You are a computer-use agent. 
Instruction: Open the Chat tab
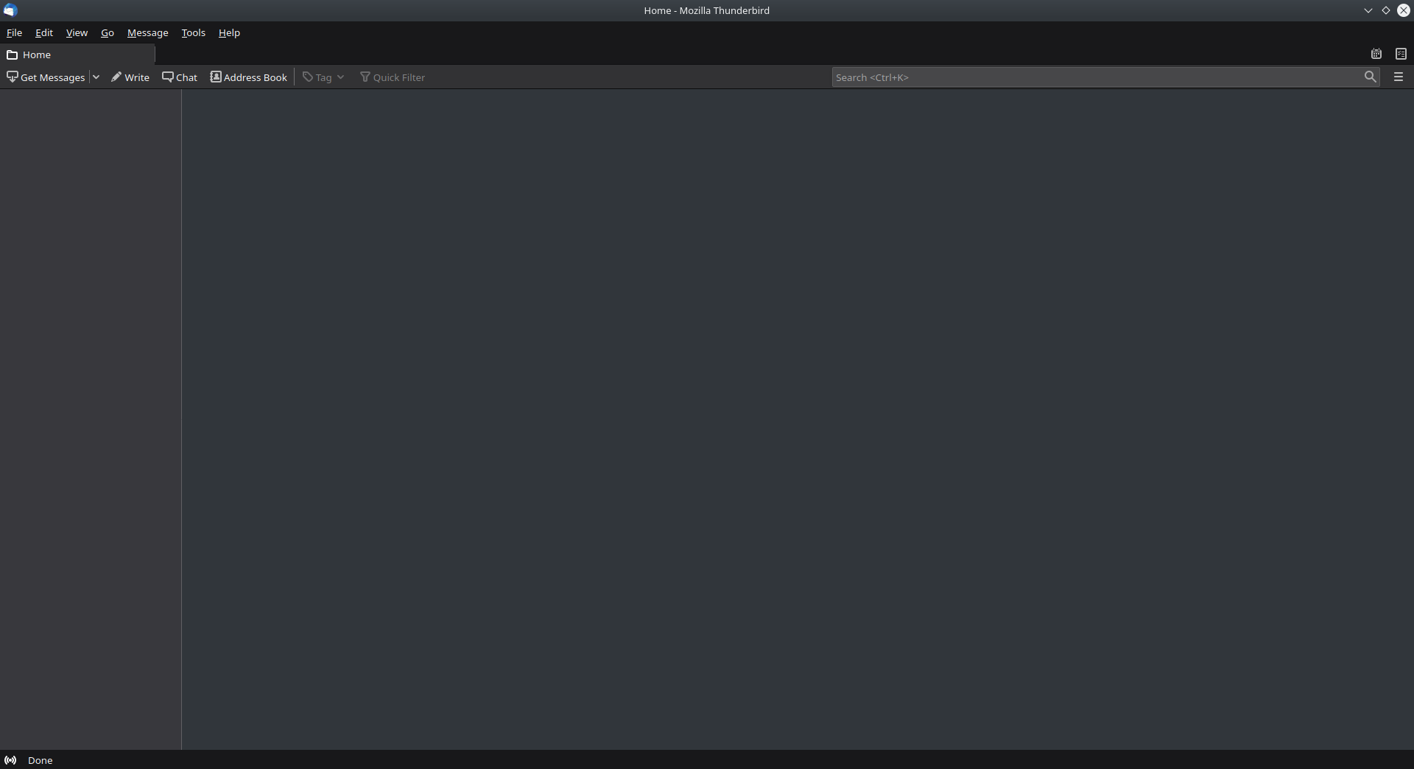tap(180, 77)
